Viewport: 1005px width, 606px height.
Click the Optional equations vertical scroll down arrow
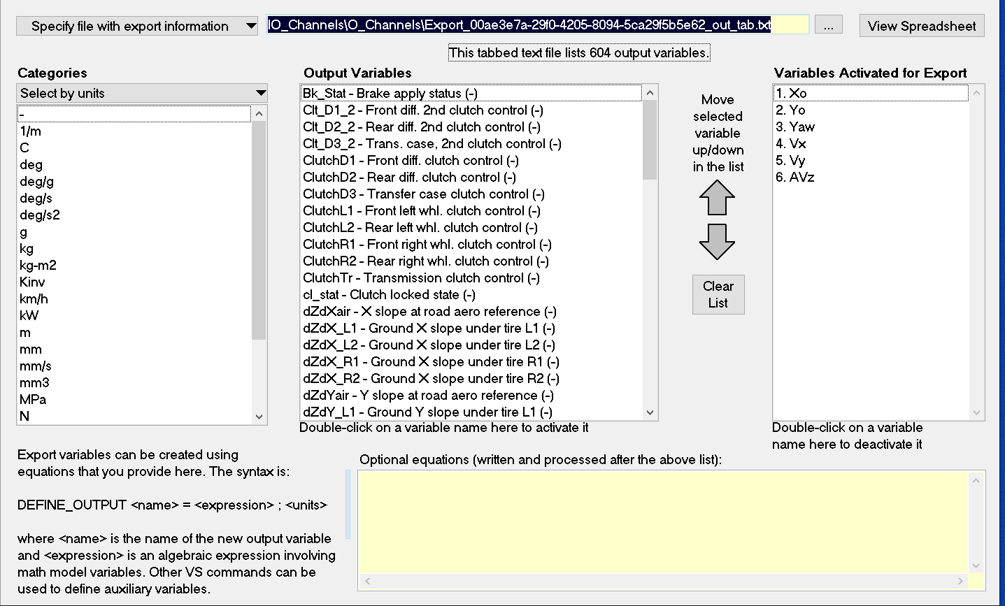coord(976,565)
